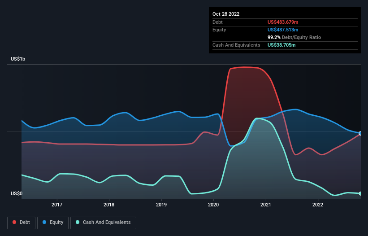Toggle Cash And Equivalents legend button
Image resolution: width=368 pixels, height=236 pixels.
click(103, 223)
